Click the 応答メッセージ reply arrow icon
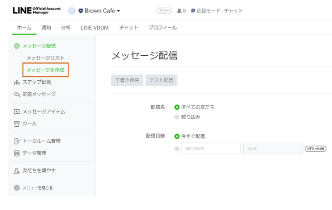 17,95
